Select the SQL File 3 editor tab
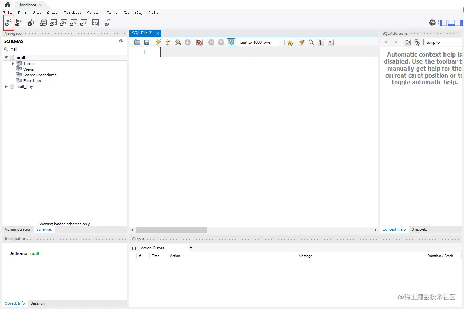464x309 pixels. [142, 33]
